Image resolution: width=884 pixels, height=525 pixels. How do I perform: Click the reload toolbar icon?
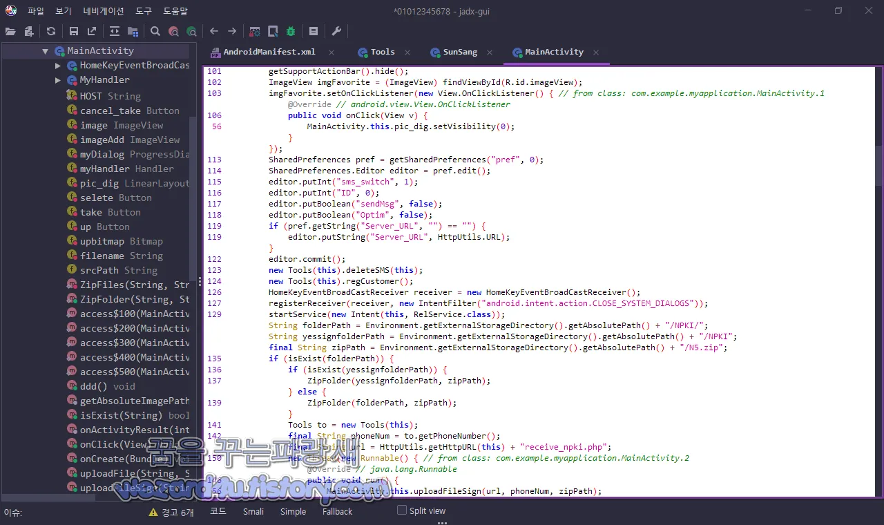[51, 31]
